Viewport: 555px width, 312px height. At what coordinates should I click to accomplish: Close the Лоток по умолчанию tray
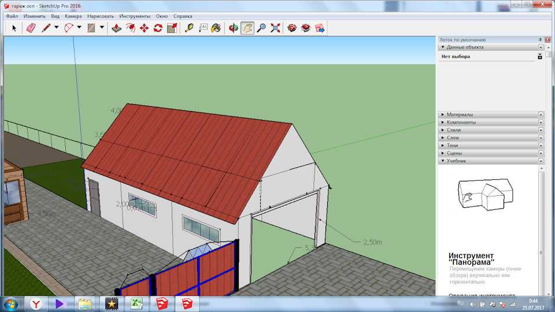(x=547, y=40)
